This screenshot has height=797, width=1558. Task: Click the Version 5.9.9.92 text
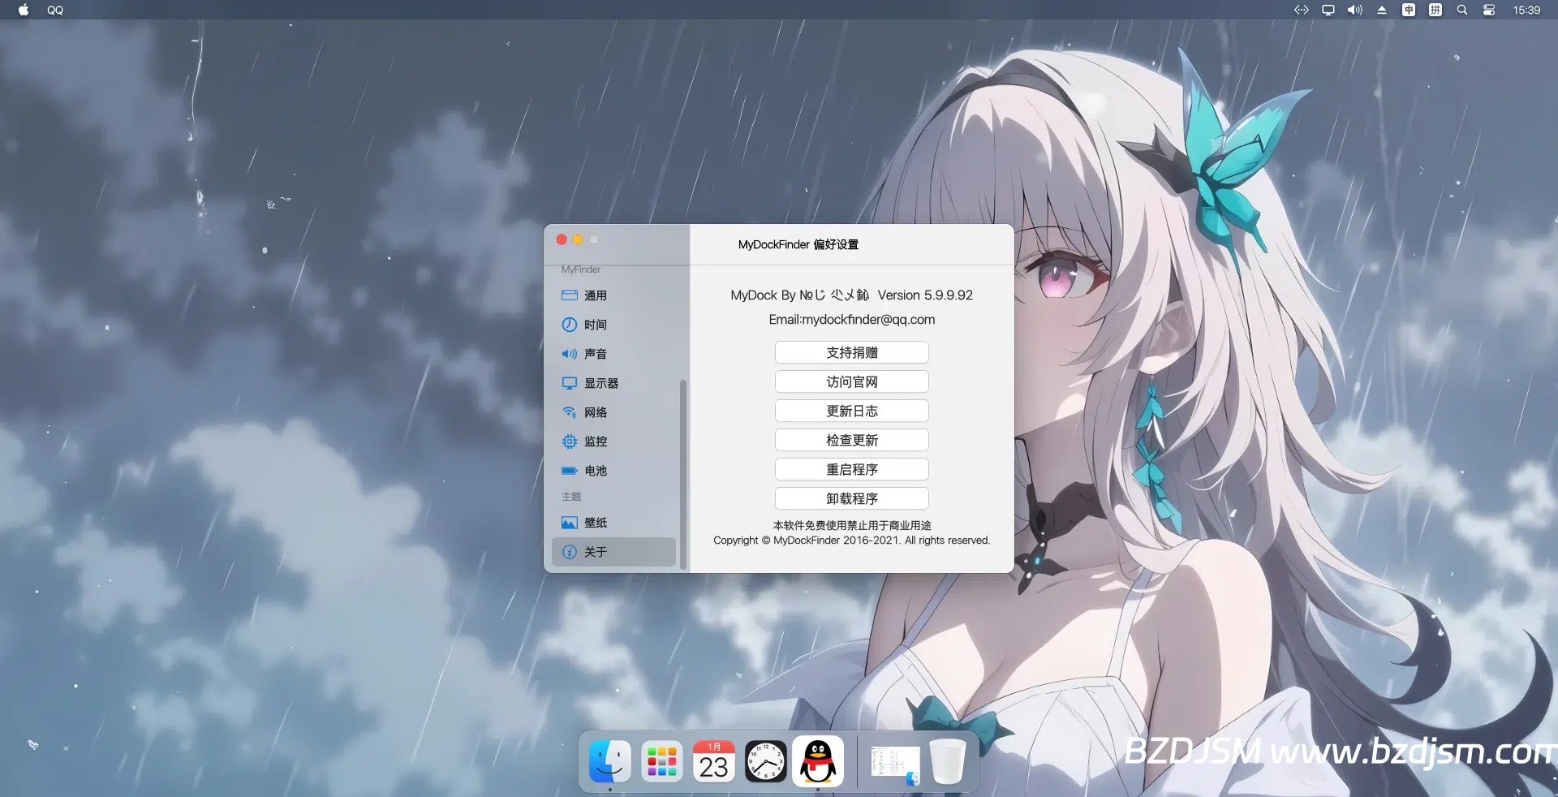click(x=925, y=295)
